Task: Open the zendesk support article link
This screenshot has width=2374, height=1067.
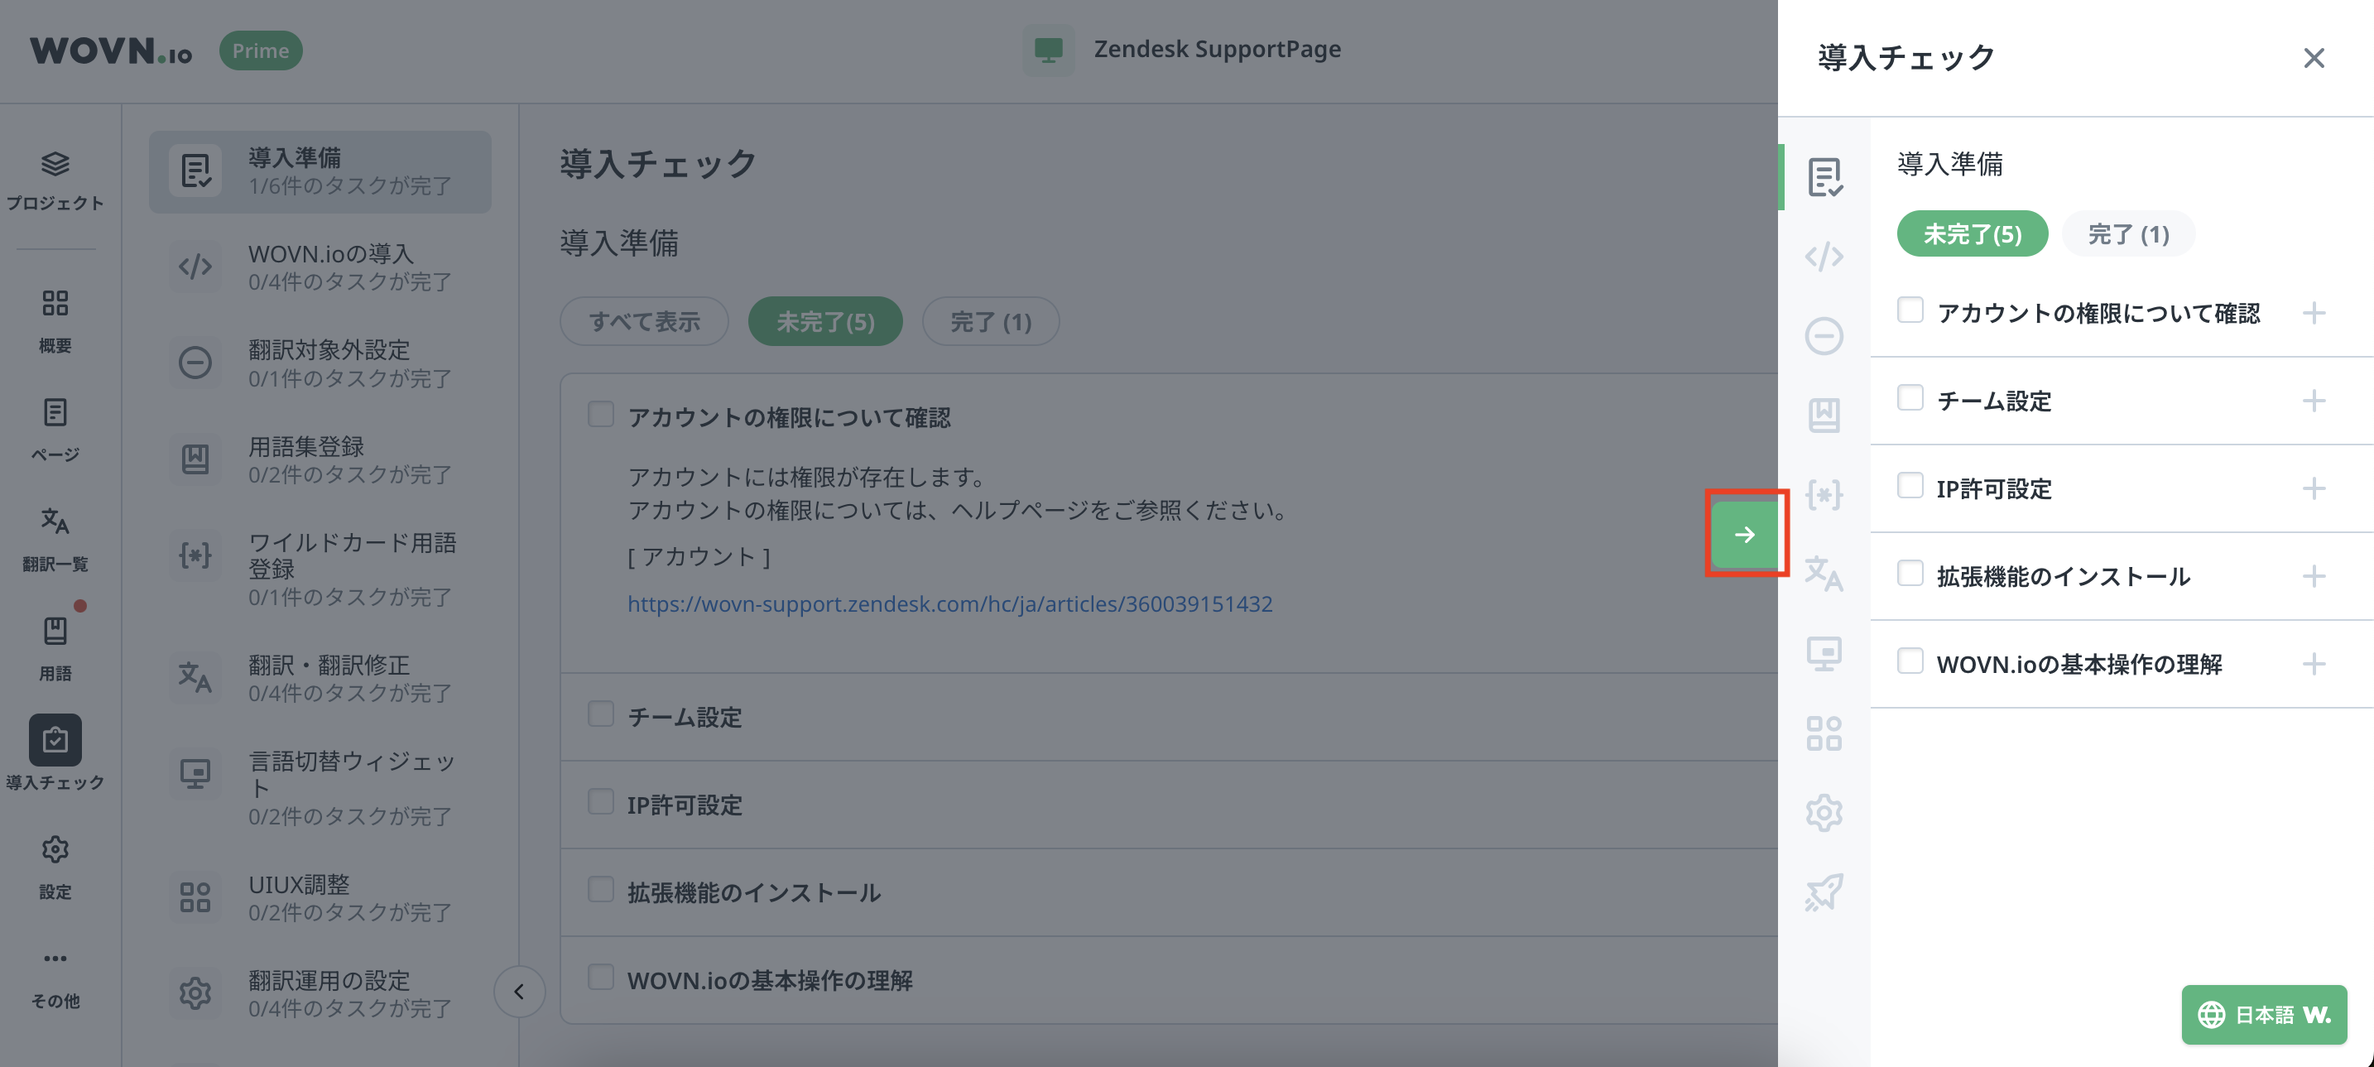Action: [949, 604]
